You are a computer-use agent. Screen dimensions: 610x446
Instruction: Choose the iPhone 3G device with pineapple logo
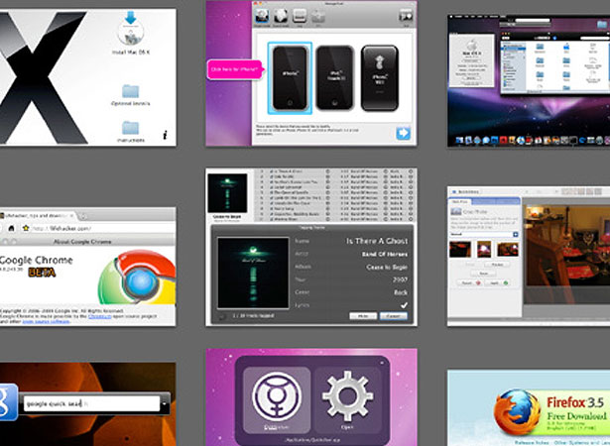tap(380, 78)
